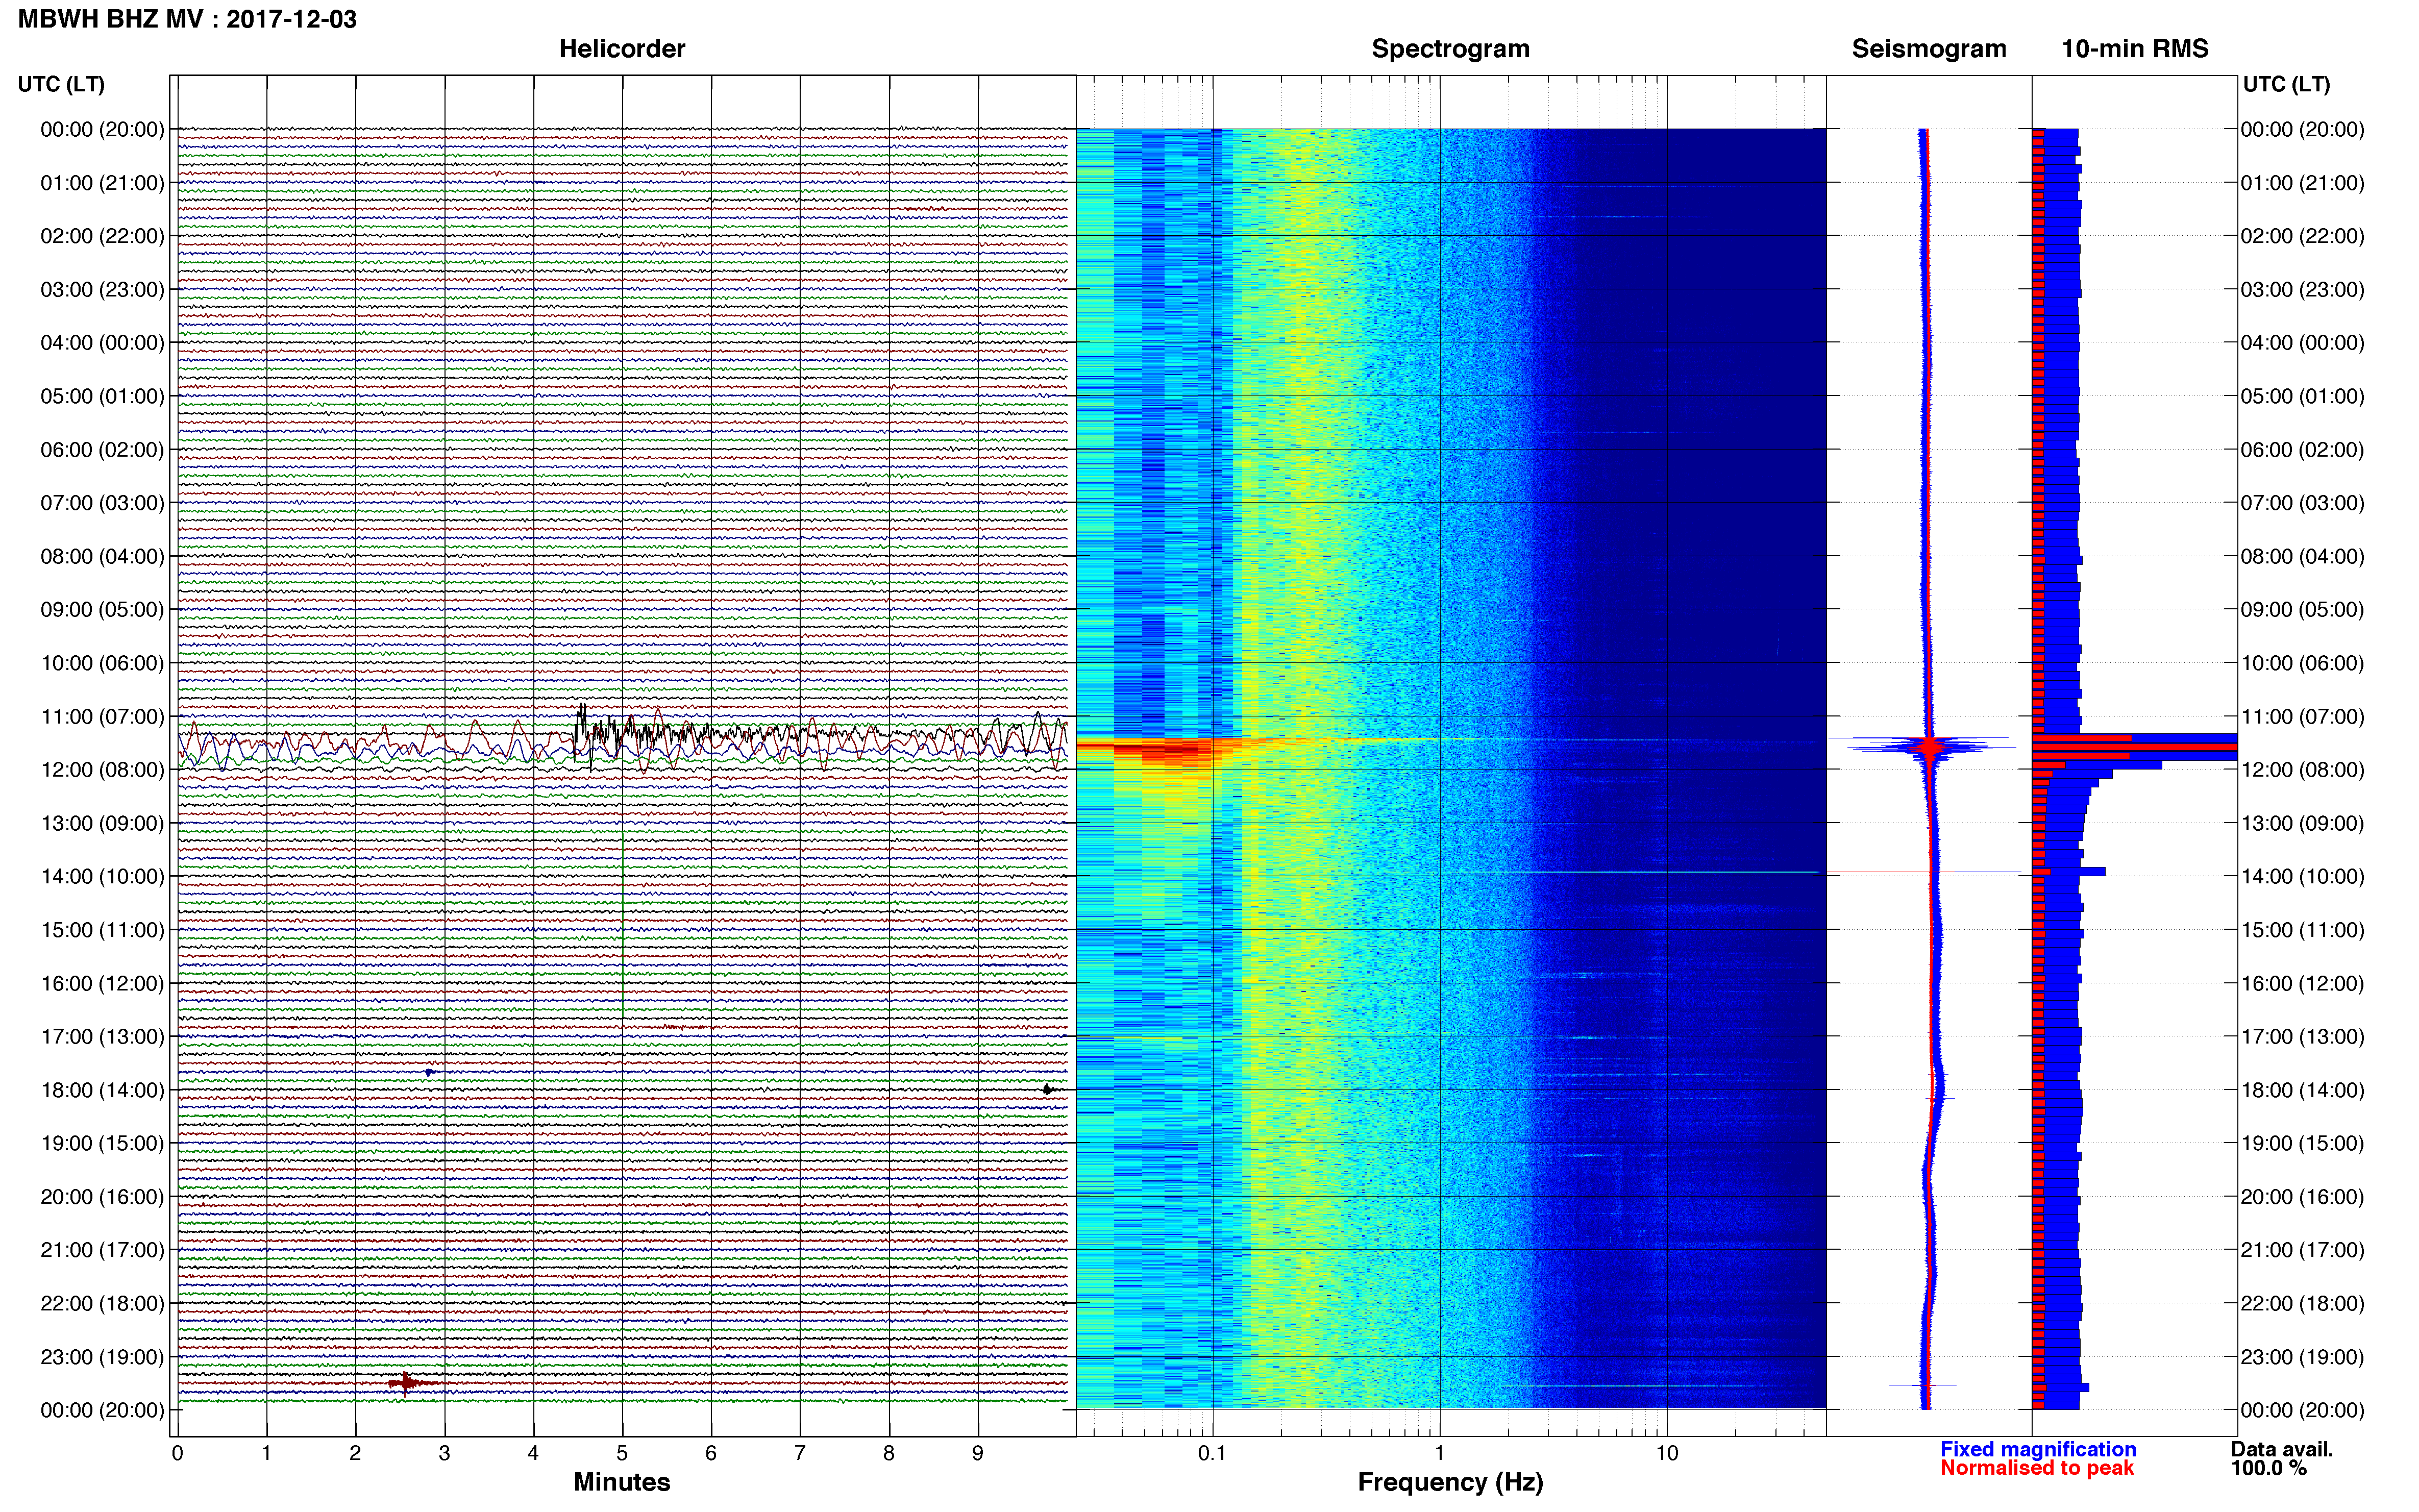This screenshot has width=2419, height=1512.
Task: Click the left 18:00 (14:00) time label
Action: [102, 1090]
